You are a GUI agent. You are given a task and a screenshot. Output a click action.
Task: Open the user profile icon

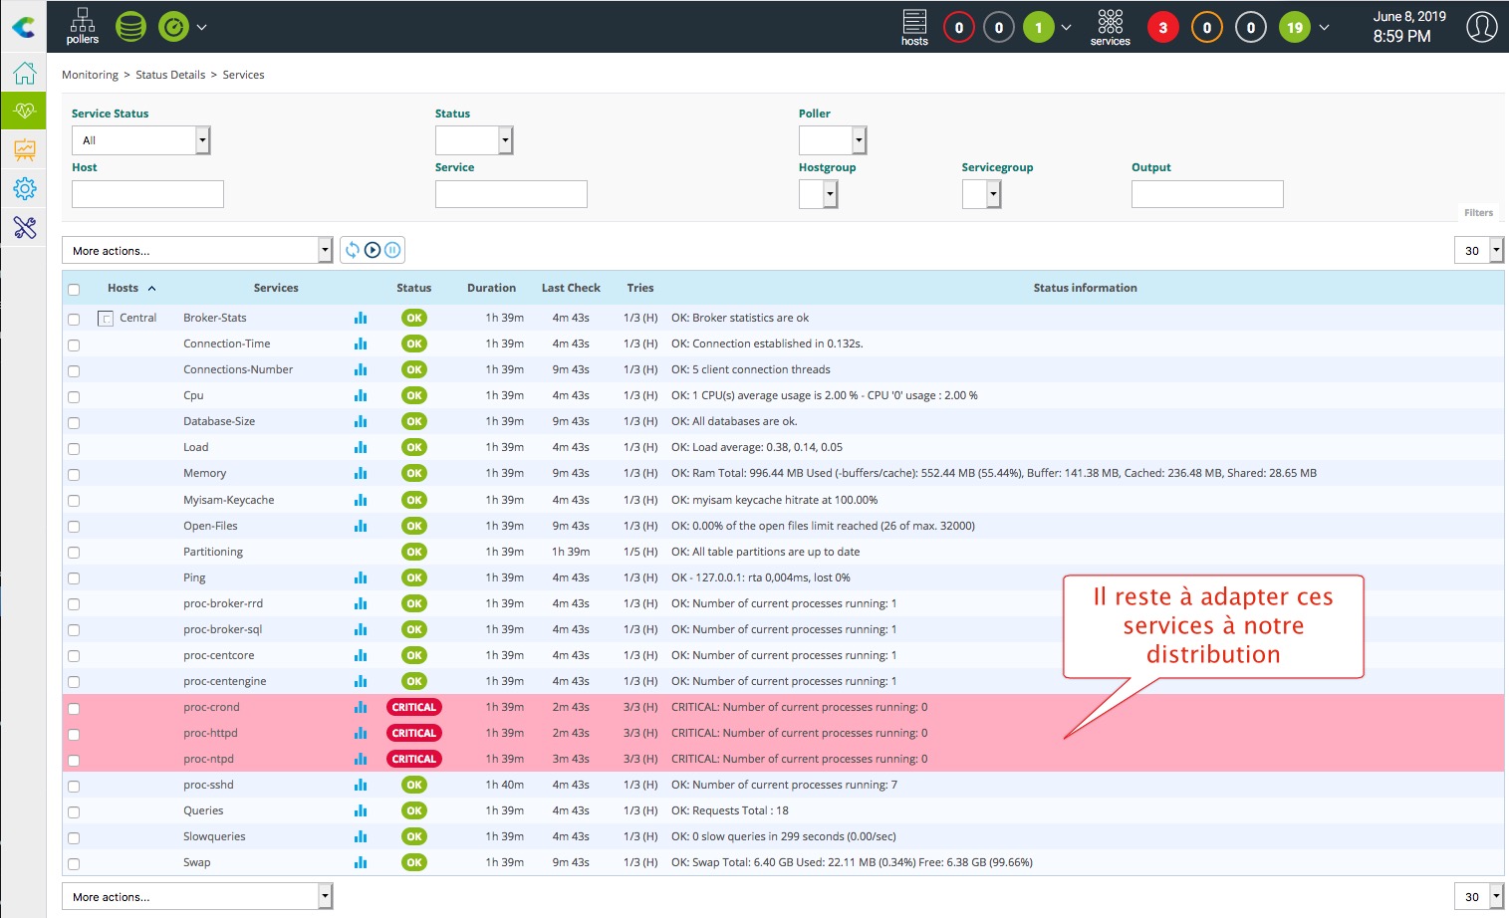(1481, 27)
